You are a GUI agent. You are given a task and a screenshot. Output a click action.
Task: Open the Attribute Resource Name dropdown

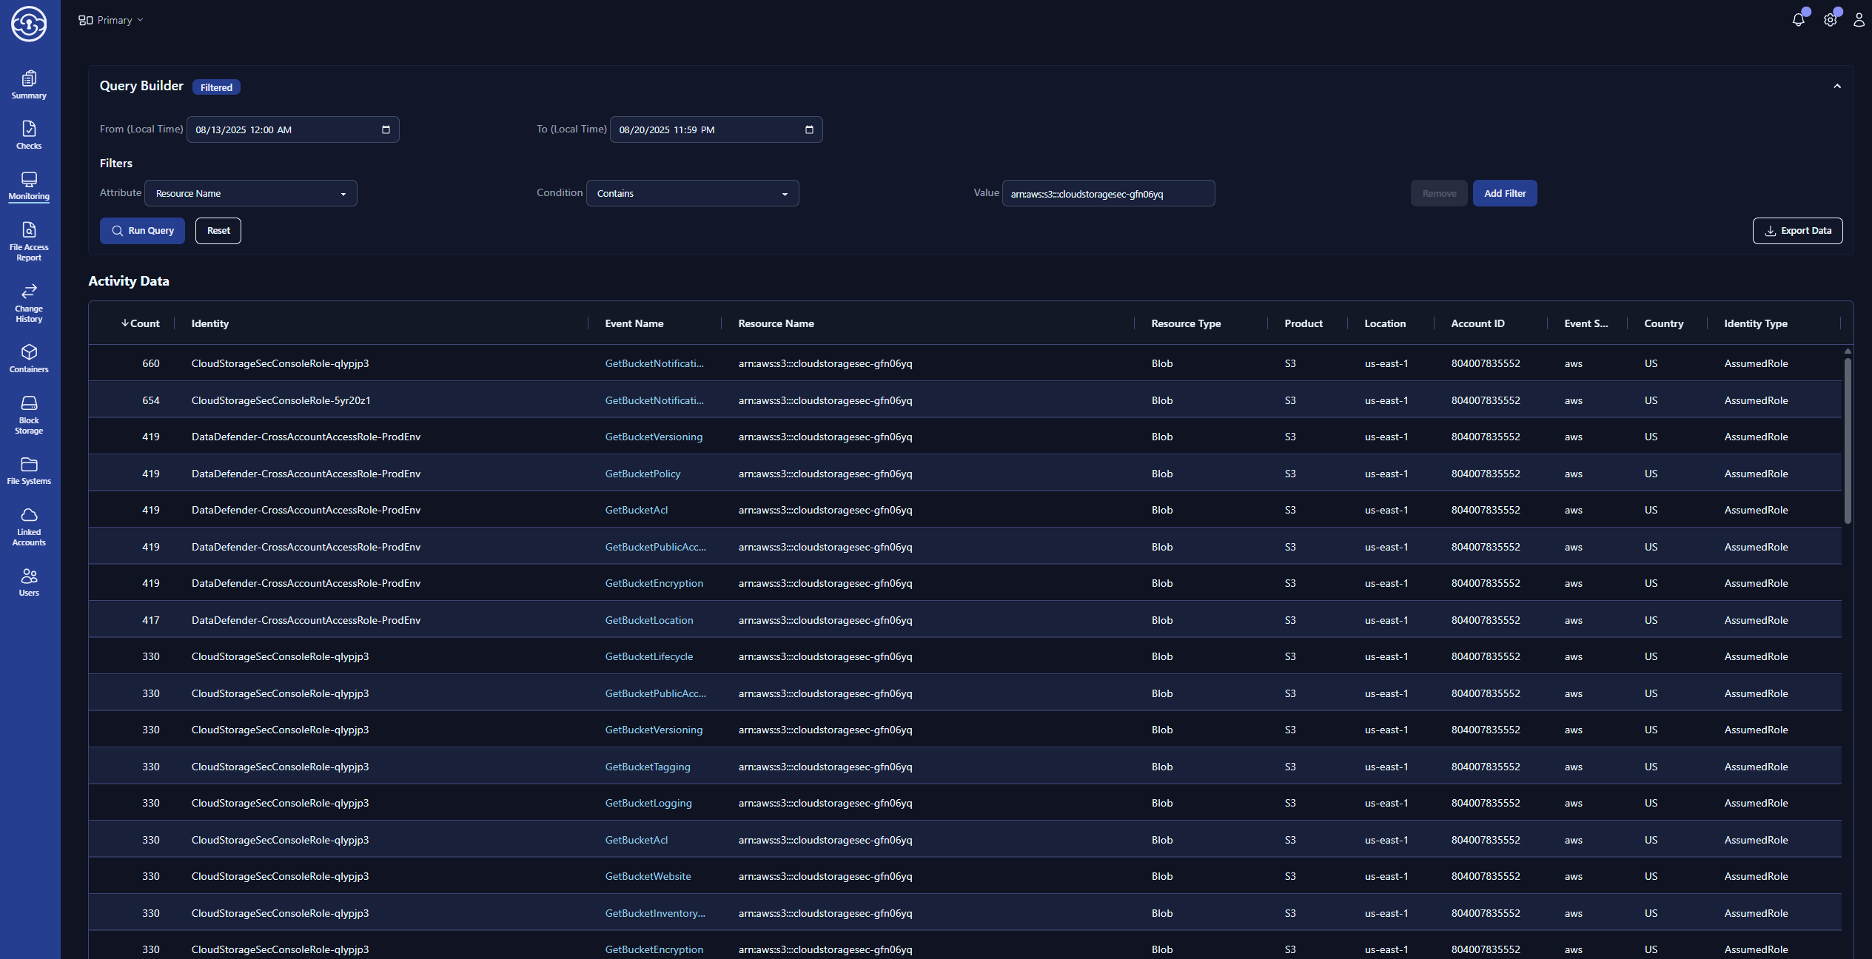251,193
